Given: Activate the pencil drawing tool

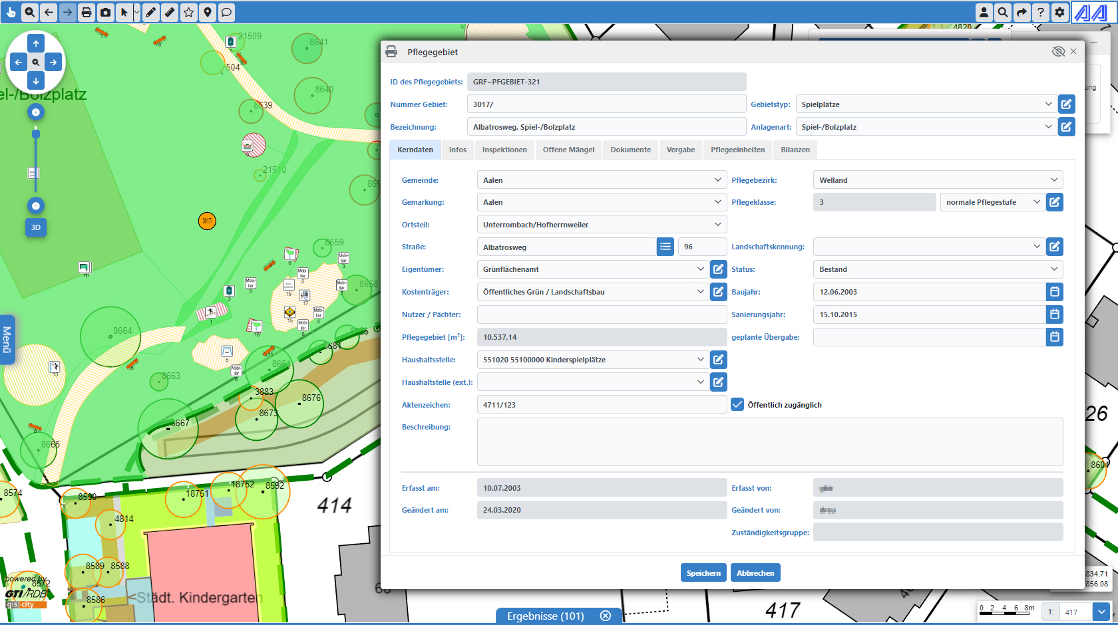Looking at the screenshot, I should coord(150,12).
